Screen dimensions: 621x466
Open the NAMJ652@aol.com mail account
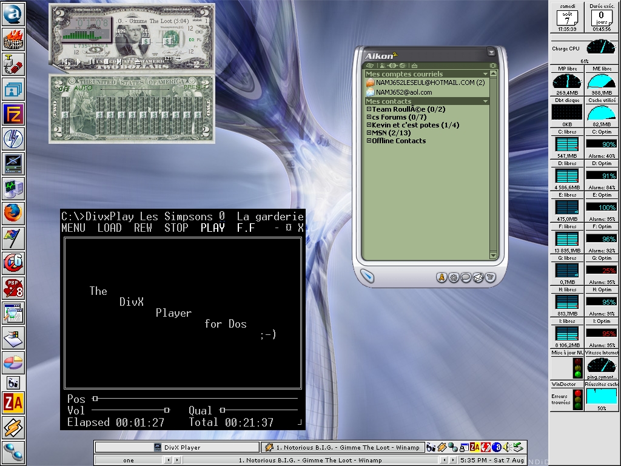(x=399, y=92)
